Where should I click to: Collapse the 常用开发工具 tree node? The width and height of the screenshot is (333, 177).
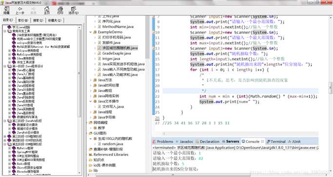[x=5, y=31]
